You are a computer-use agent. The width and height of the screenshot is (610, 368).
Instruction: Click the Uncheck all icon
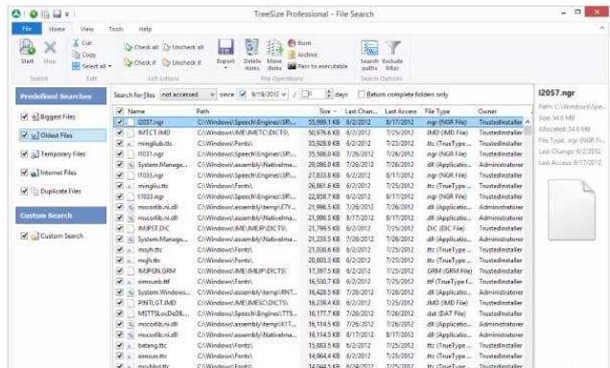(x=167, y=47)
